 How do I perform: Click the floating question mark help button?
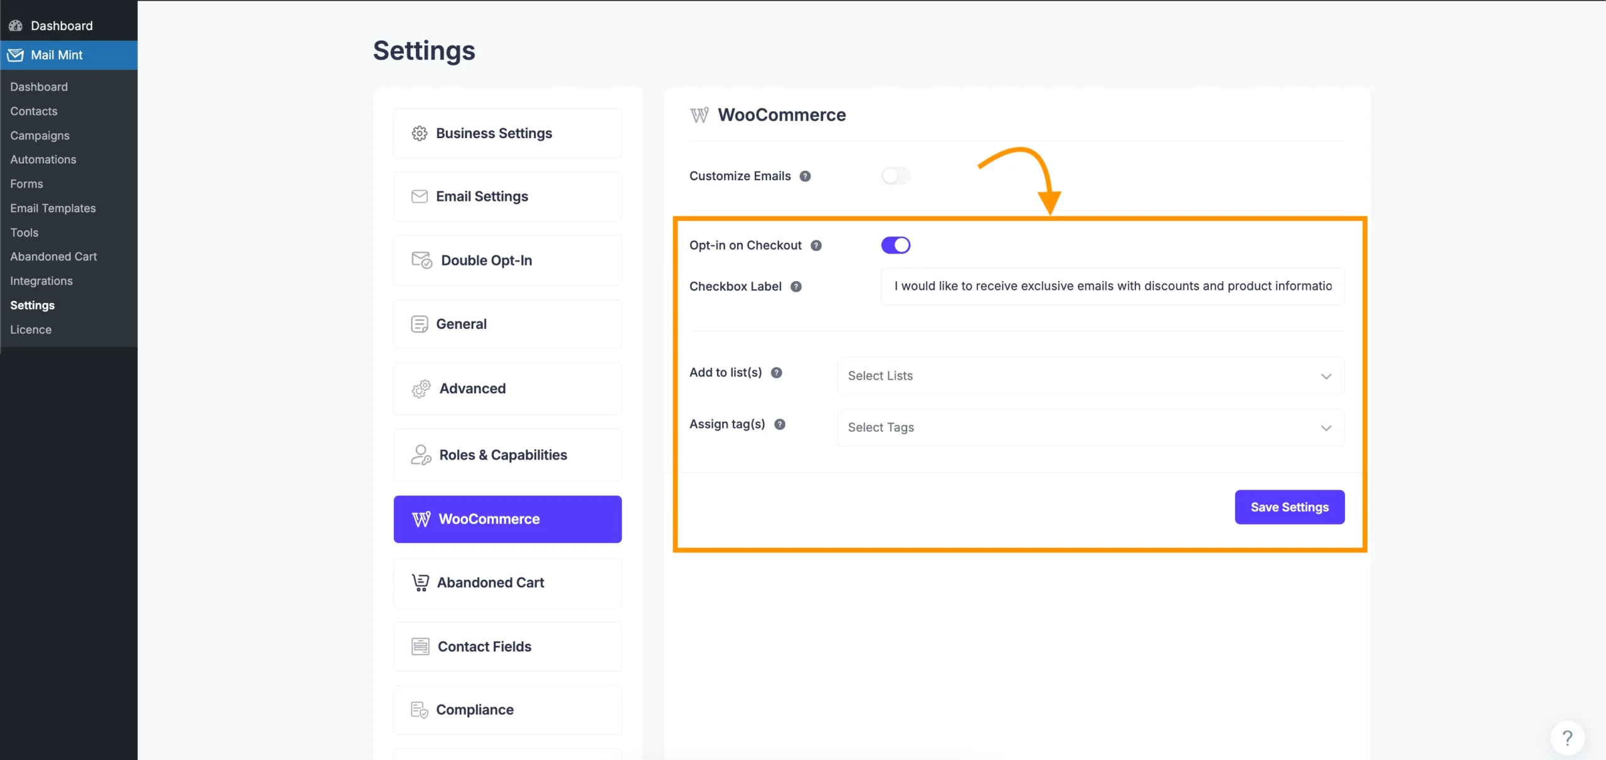[x=1566, y=737]
